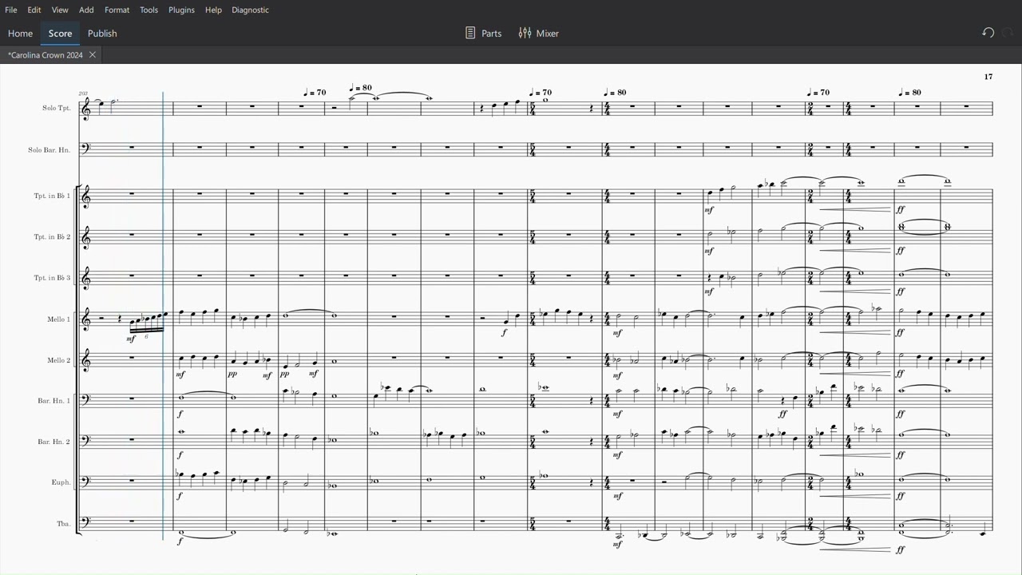Open the Tools menu

149,10
